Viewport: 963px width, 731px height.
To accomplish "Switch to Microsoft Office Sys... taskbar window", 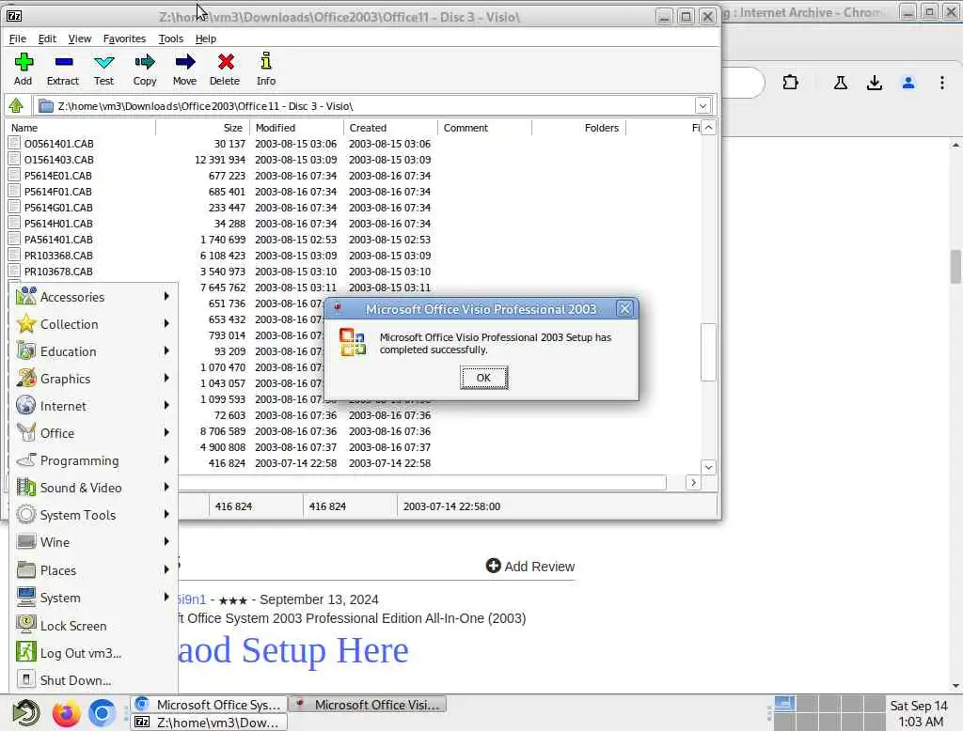I will click(210, 705).
